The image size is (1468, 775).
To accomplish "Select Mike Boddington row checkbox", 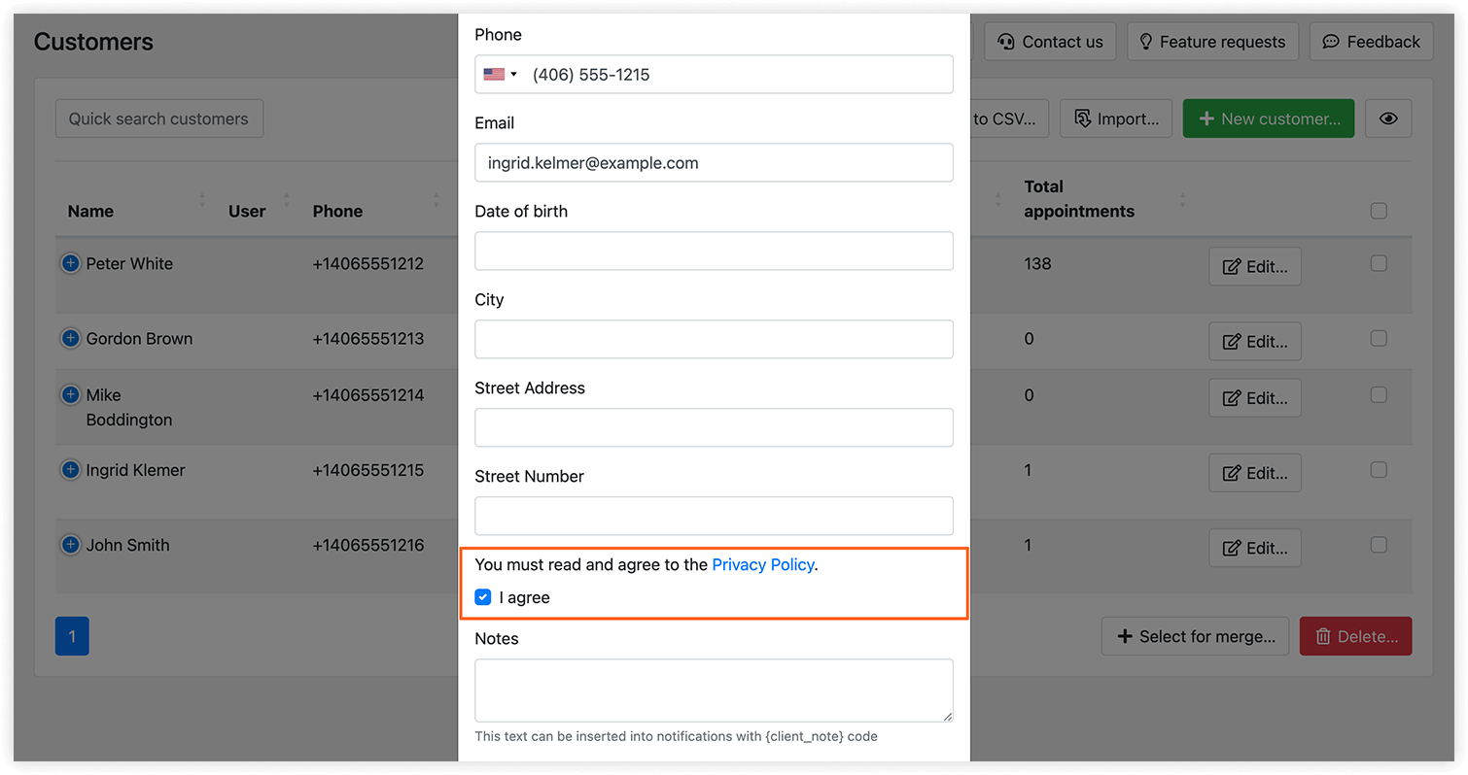I will pos(1378,394).
